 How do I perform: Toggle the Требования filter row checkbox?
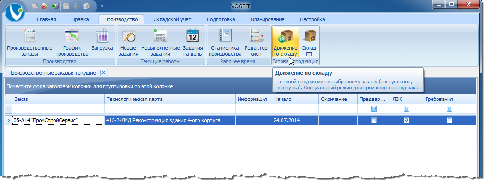[450, 109]
